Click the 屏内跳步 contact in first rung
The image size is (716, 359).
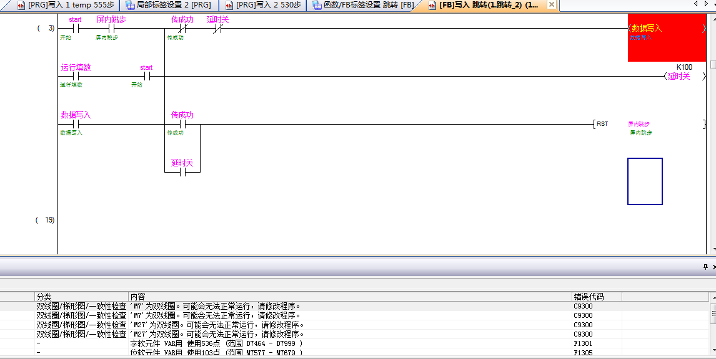111,29
